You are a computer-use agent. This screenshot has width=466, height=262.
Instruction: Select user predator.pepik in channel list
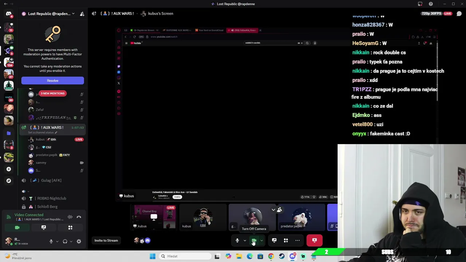[x=56, y=155]
